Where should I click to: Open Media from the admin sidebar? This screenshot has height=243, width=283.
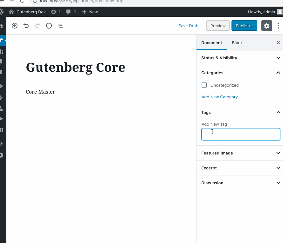point(2,51)
